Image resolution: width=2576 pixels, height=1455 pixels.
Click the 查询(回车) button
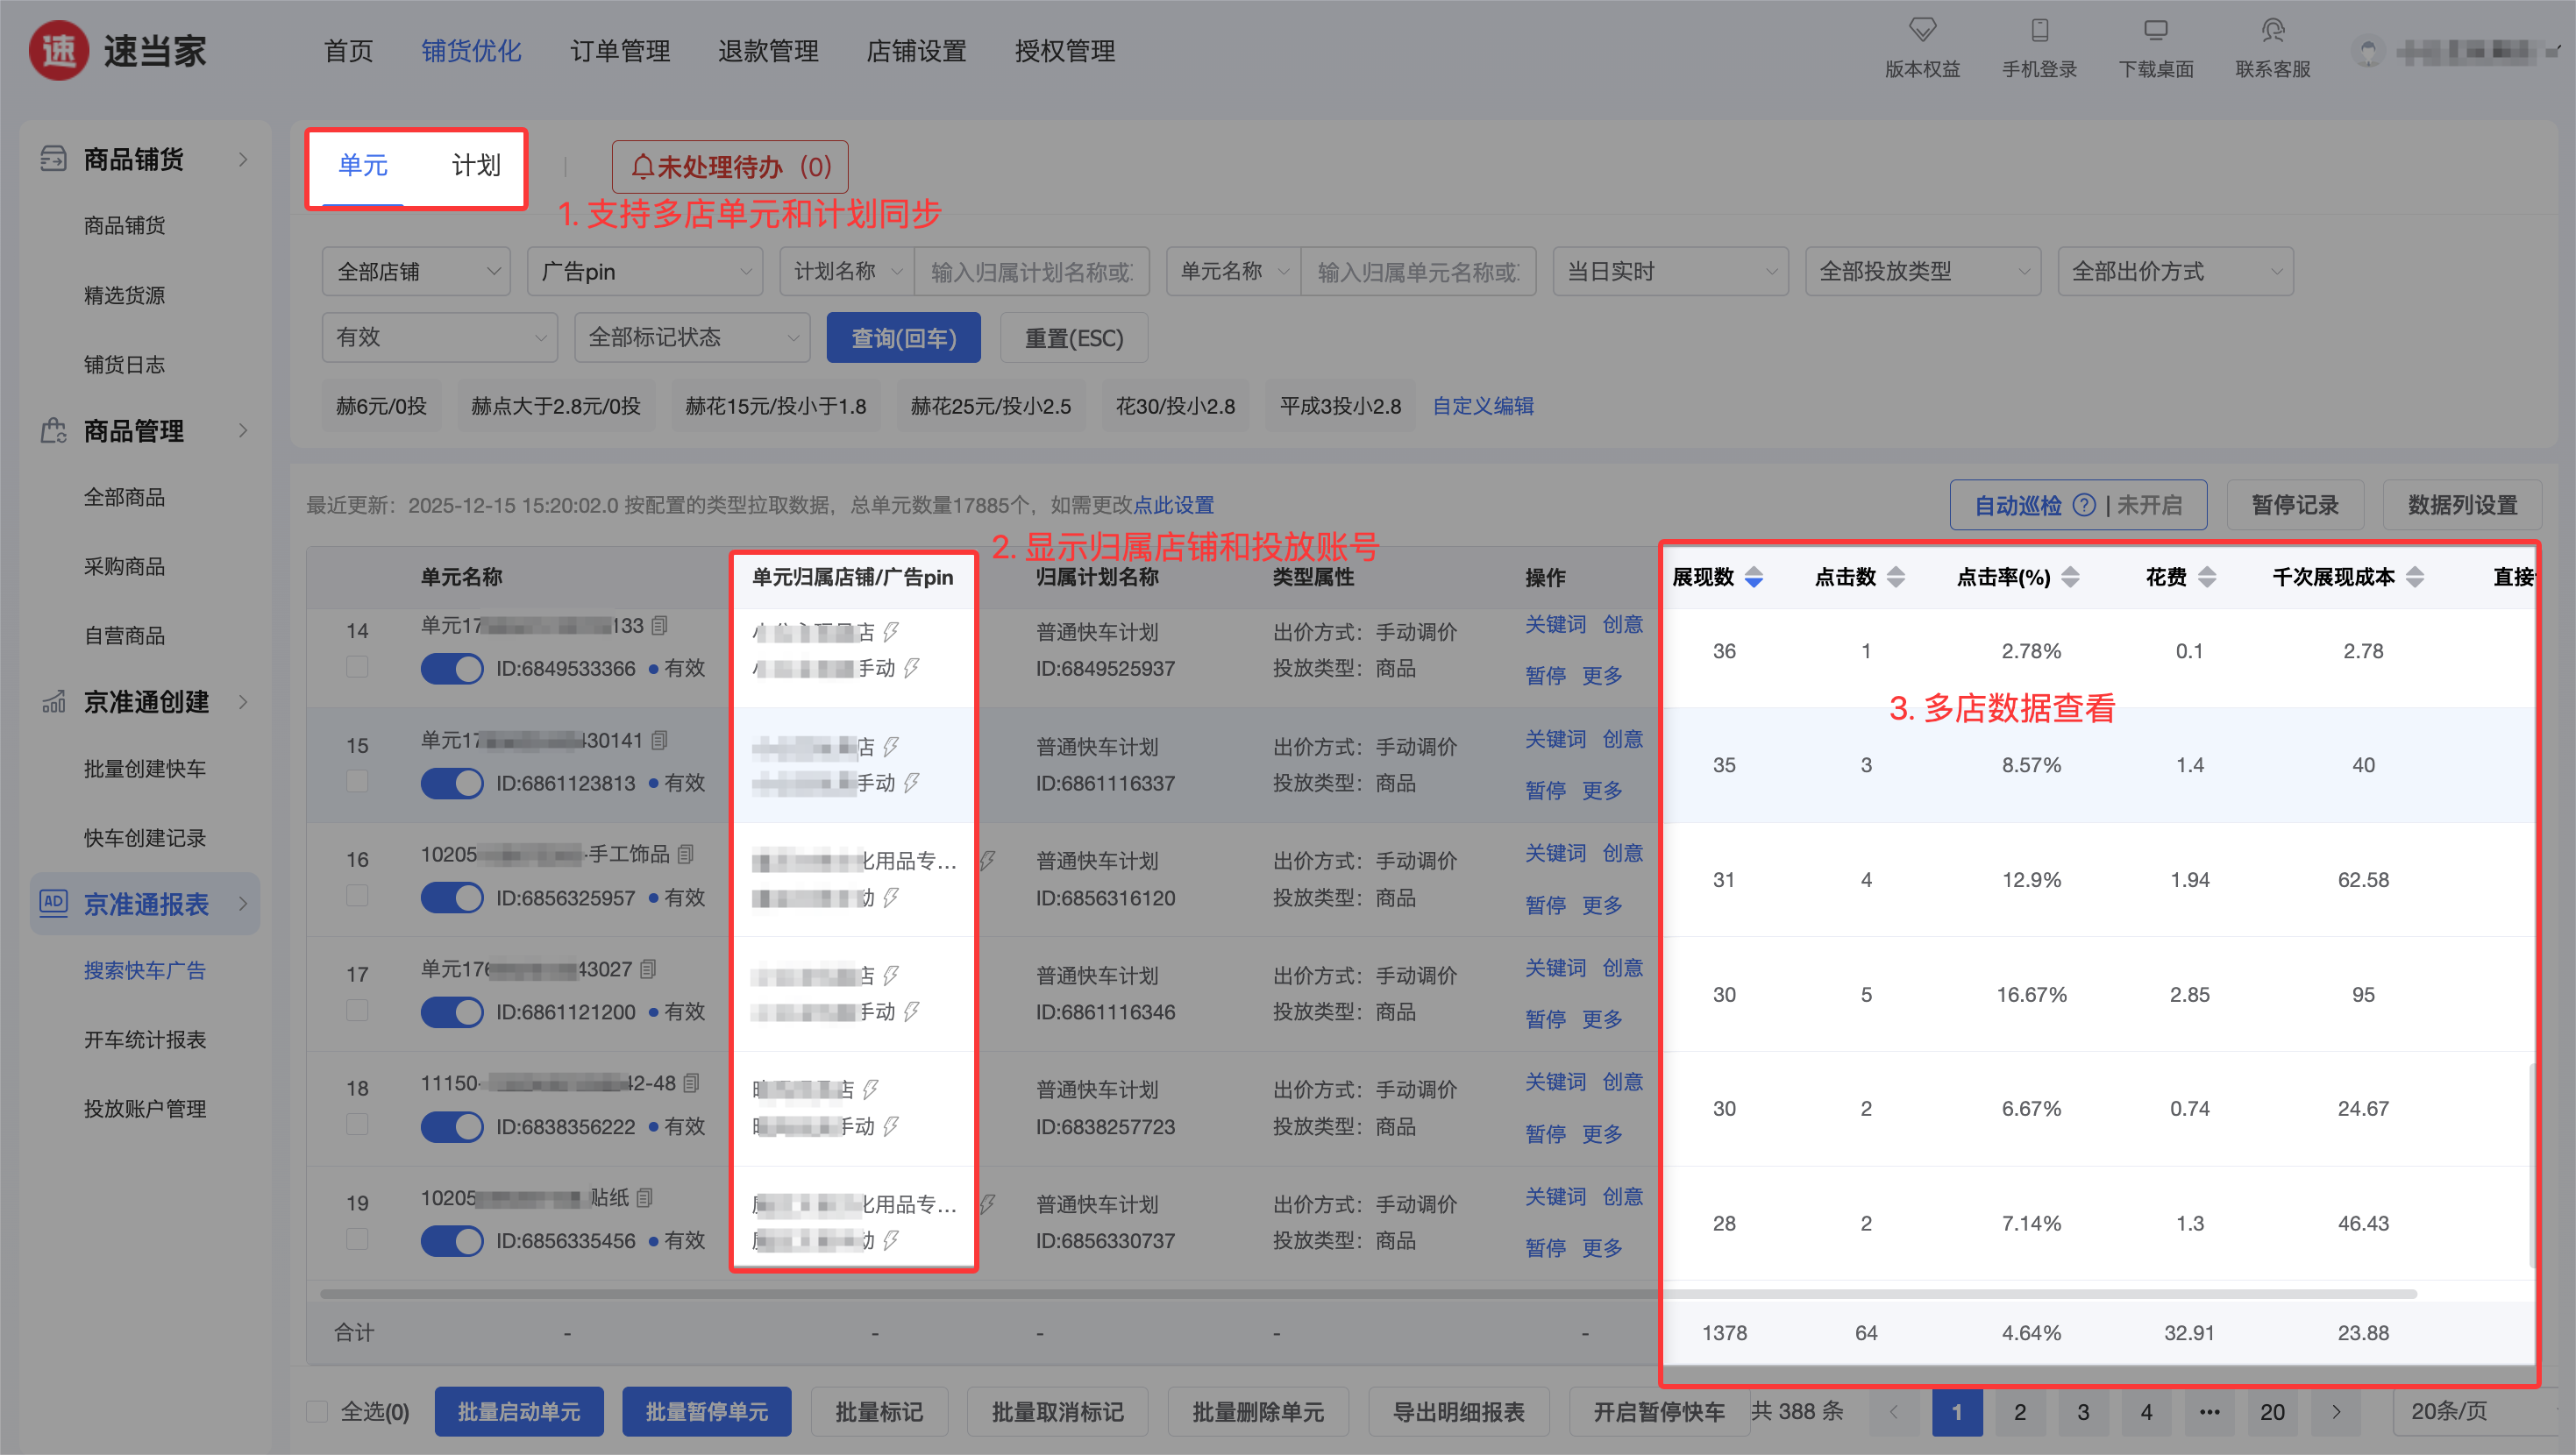coord(902,338)
